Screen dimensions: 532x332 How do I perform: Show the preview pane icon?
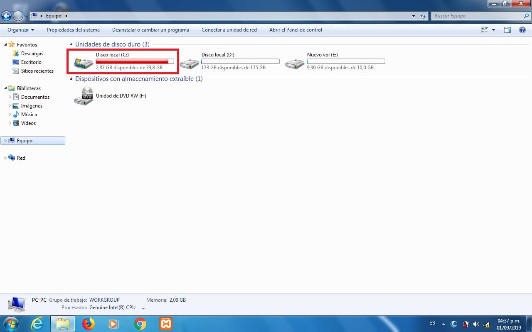point(507,30)
